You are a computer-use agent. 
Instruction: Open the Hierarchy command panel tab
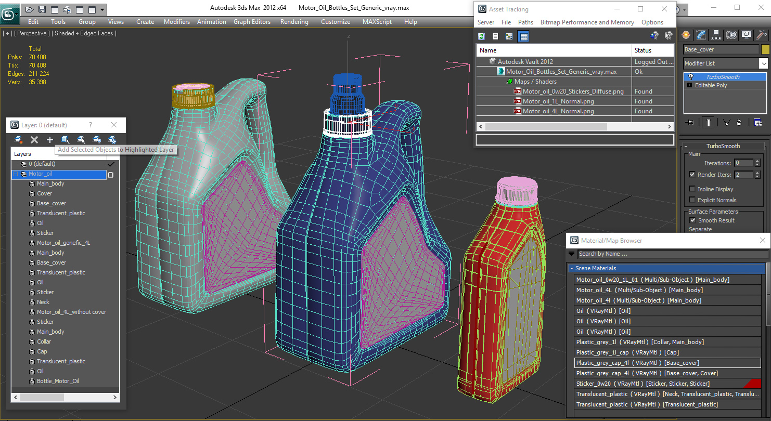pyautogui.click(x=716, y=35)
